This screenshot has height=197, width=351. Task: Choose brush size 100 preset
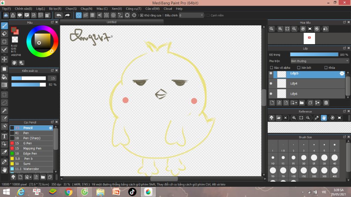click(x=293, y=171)
